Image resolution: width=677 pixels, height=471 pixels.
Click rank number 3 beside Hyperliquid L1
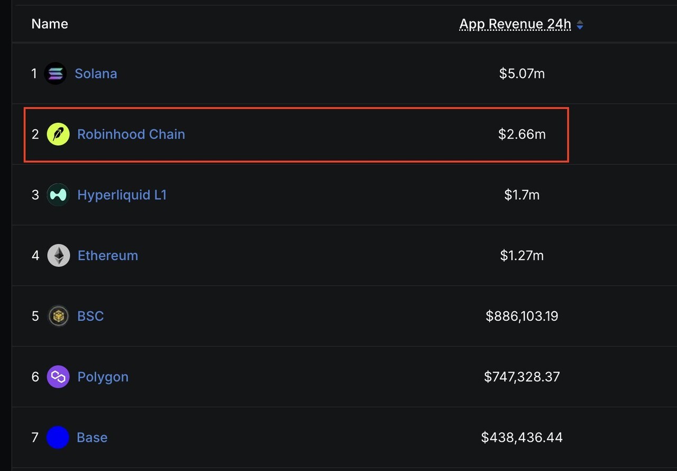35,195
